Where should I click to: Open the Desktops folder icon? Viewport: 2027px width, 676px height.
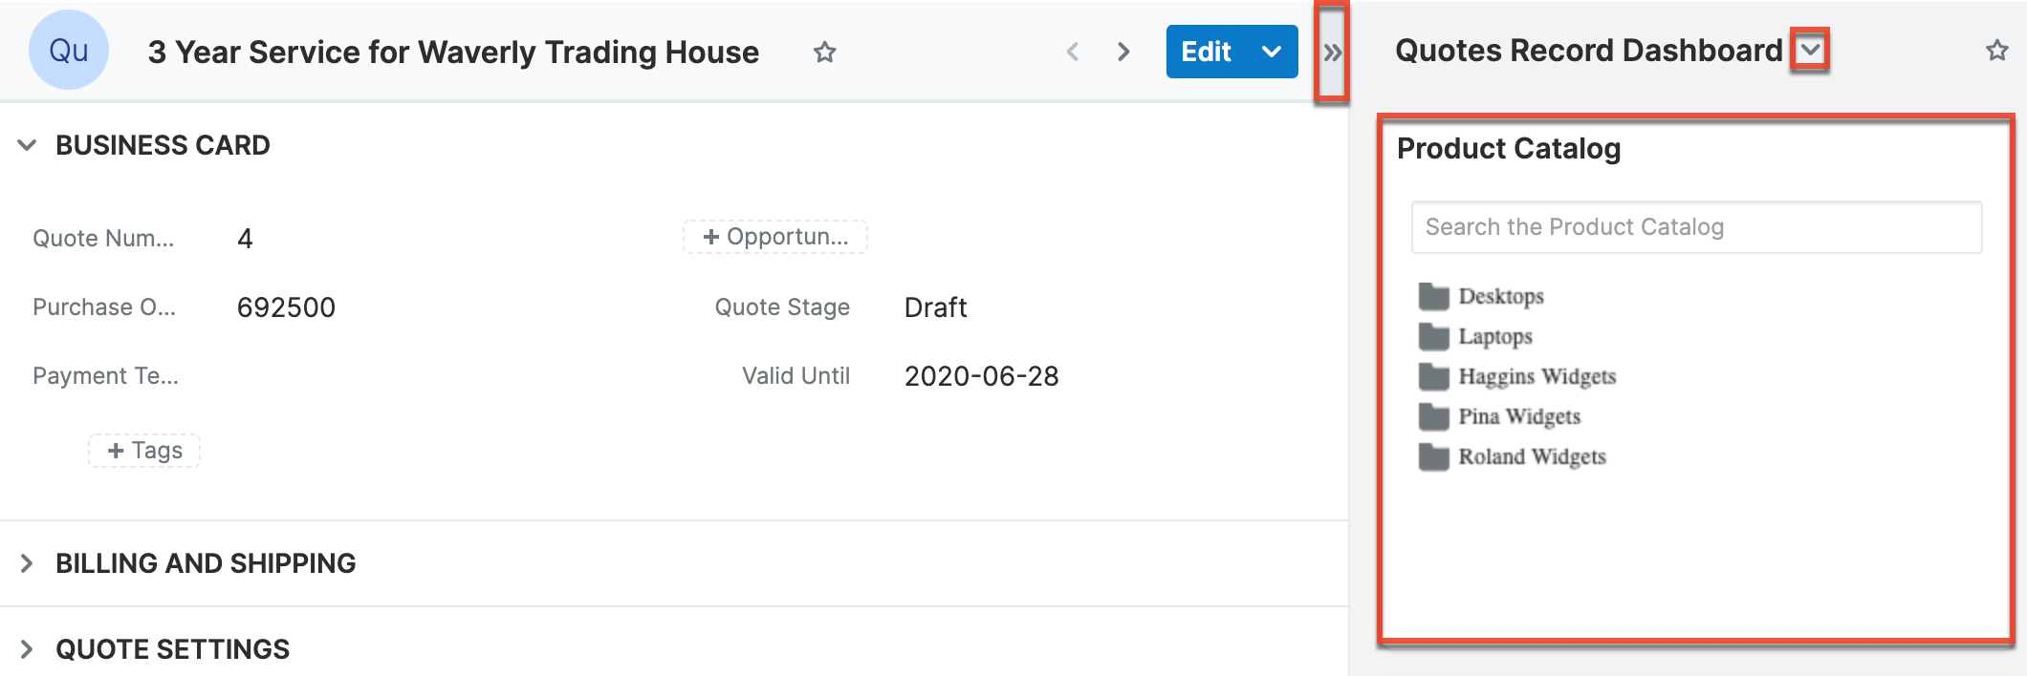click(1433, 297)
